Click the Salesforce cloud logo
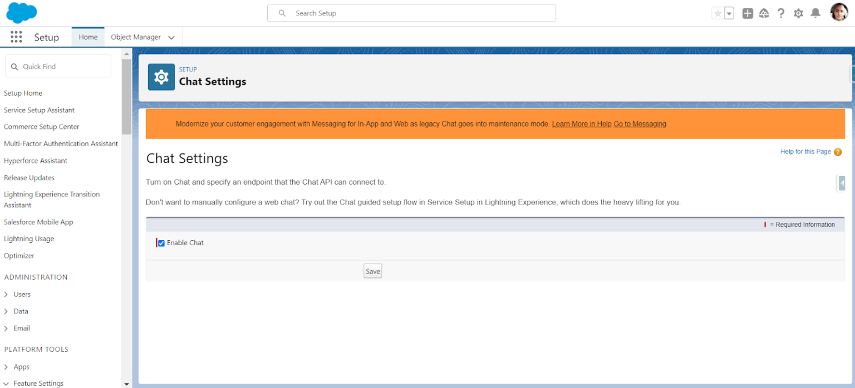Image resolution: width=855 pixels, height=388 pixels. (x=21, y=13)
